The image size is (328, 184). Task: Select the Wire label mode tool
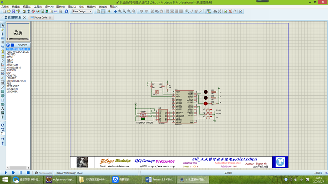coord(2,38)
